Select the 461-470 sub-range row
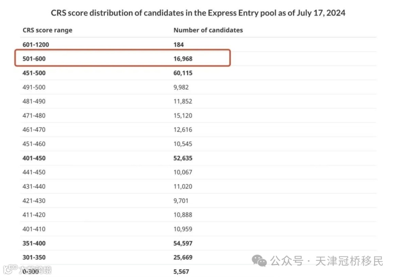Image resolution: width=396 pixels, height=277 pixels. (x=34, y=130)
